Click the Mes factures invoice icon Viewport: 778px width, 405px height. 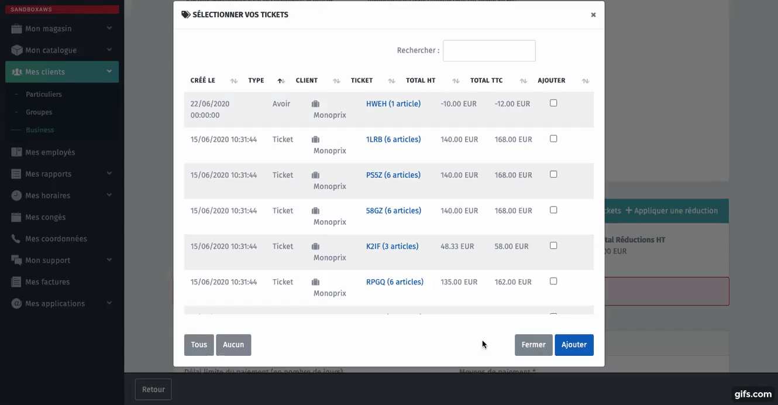tap(16, 282)
